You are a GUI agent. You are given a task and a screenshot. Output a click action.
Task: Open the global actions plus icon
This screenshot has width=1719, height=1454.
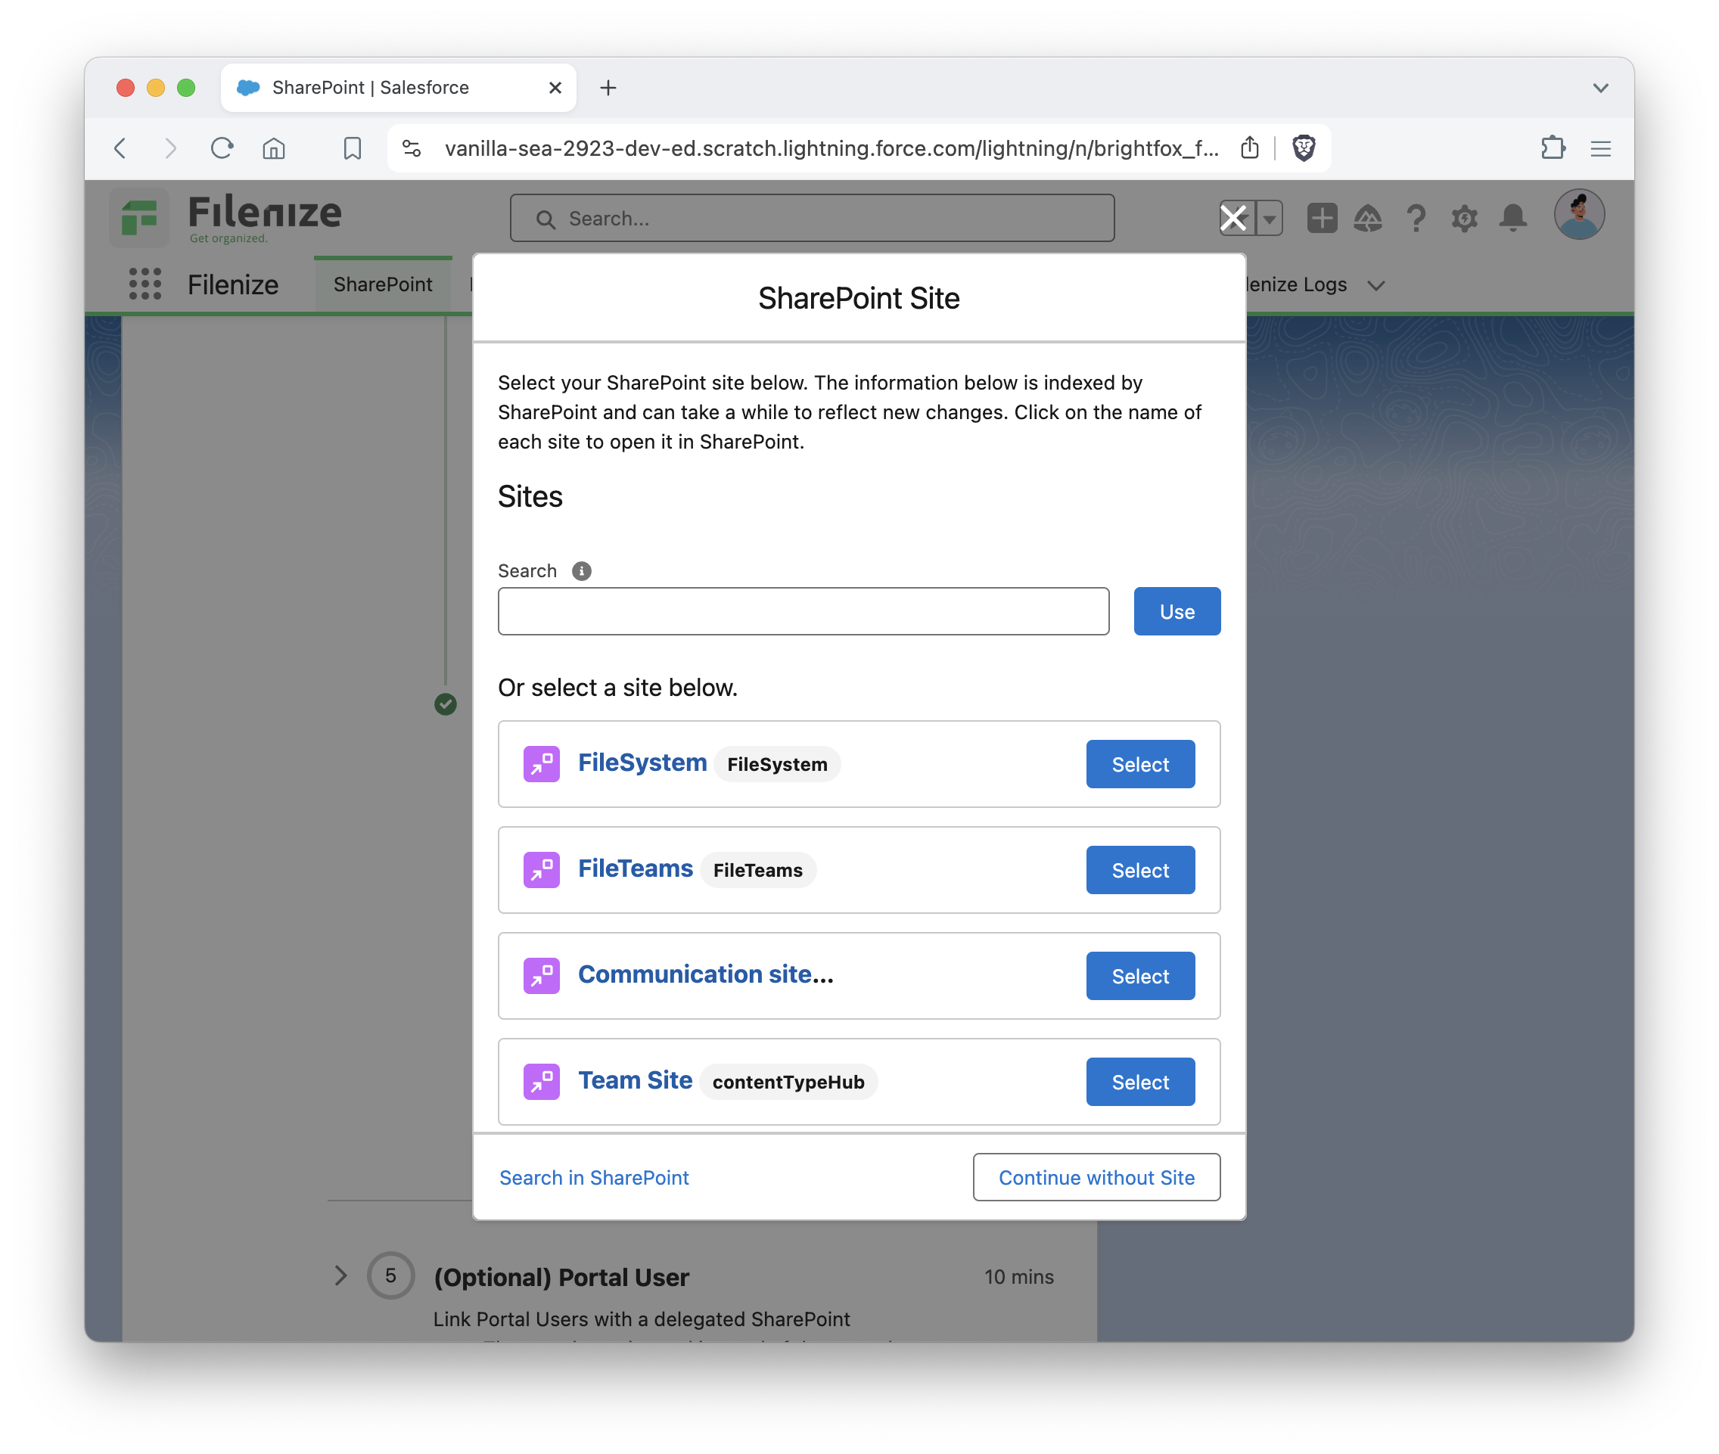click(x=1322, y=219)
